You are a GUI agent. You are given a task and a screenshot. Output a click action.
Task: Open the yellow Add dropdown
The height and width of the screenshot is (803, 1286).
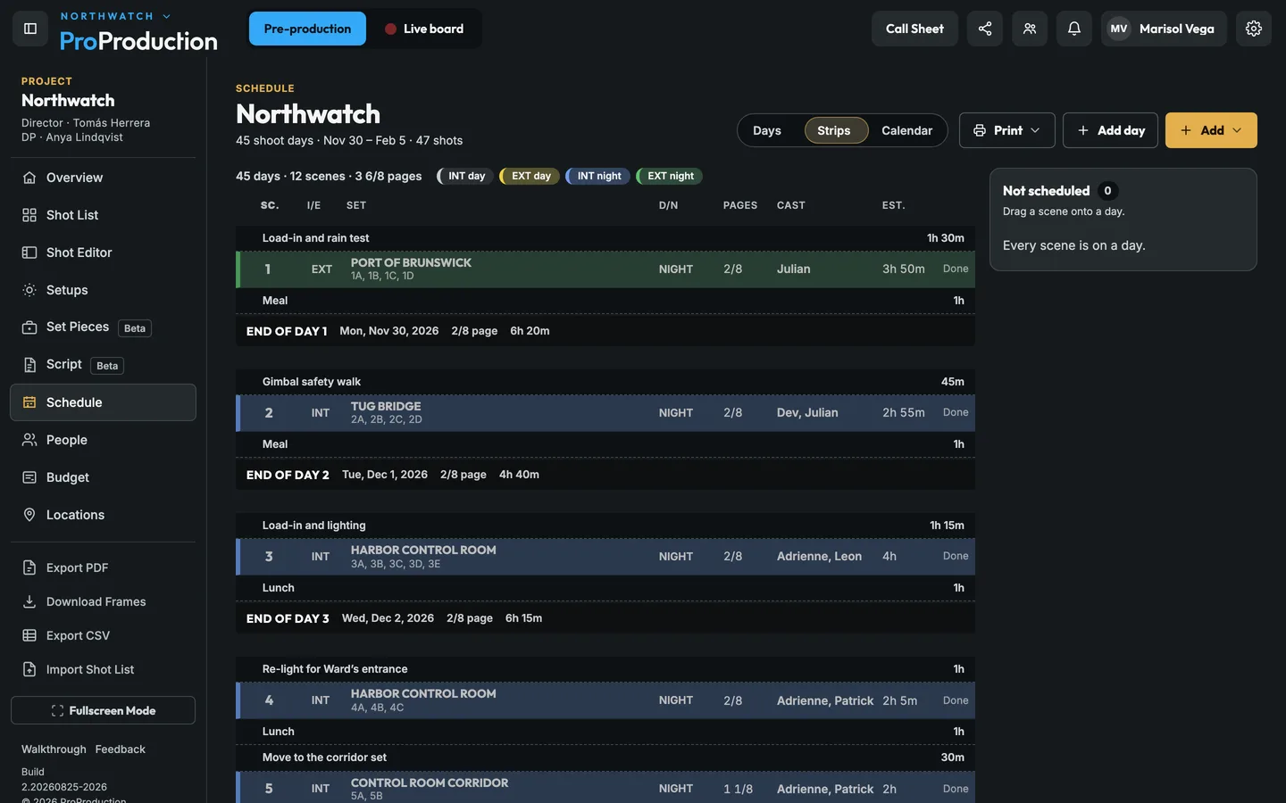pos(1211,130)
